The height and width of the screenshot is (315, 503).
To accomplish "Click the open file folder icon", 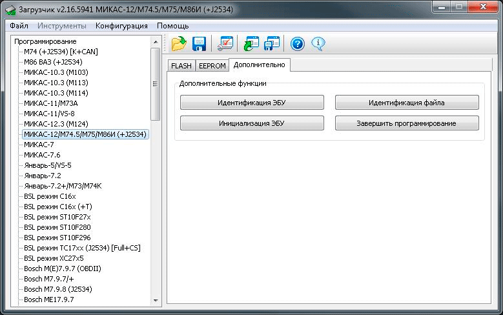I will tap(179, 44).
